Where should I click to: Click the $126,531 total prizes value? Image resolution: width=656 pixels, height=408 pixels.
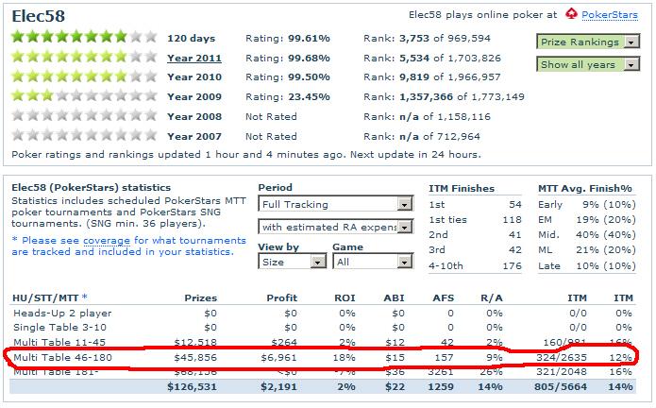(x=192, y=386)
